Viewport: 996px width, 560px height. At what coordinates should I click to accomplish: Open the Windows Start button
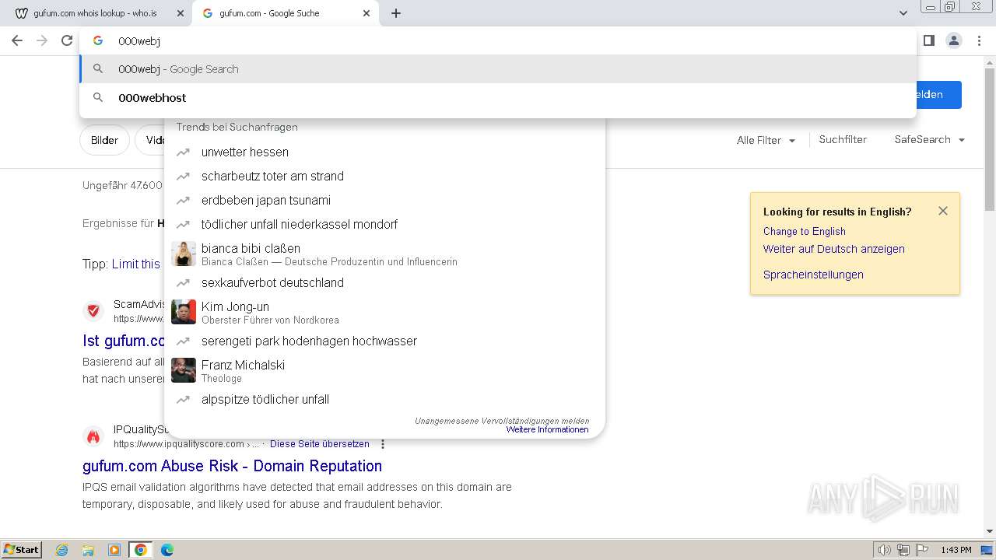point(22,550)
